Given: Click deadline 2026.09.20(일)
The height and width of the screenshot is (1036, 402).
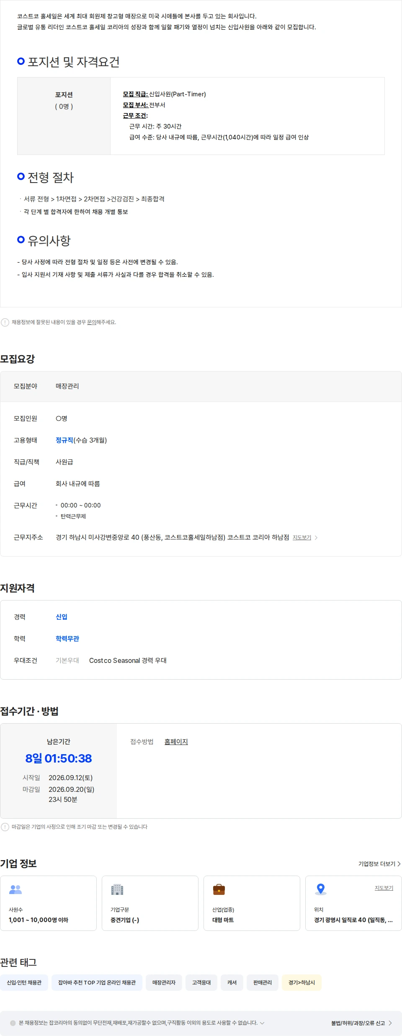Looking at the screenshot, I should tap(72, 789).
